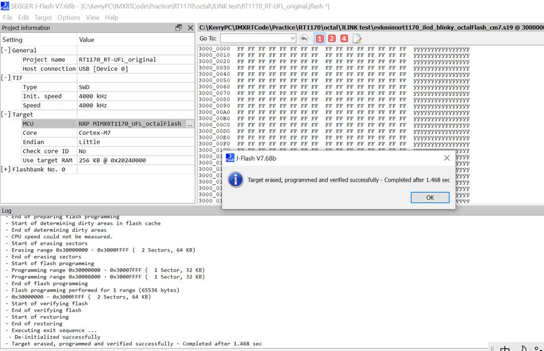Collapse the Target section
Screen dimensions: 544x351
point(5,114)
